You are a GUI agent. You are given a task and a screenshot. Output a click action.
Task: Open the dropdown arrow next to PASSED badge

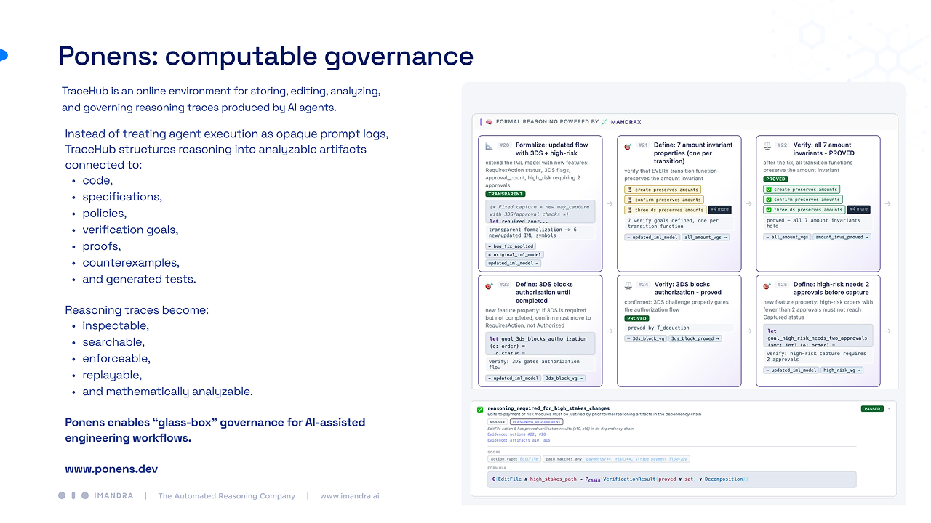click(889, 408)
